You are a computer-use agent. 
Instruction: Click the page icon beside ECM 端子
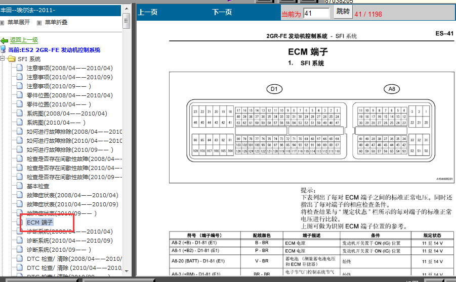19,222
